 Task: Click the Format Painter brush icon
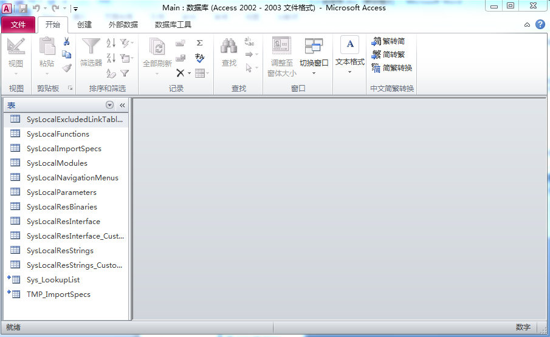point(67,68)
